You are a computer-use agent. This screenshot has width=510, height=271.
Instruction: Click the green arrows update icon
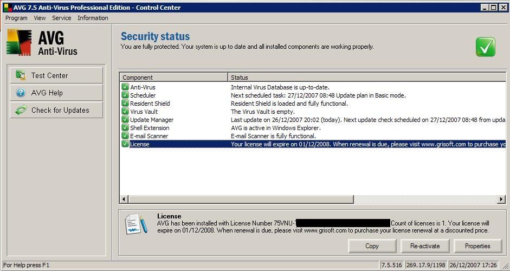(x=21, y=110)
